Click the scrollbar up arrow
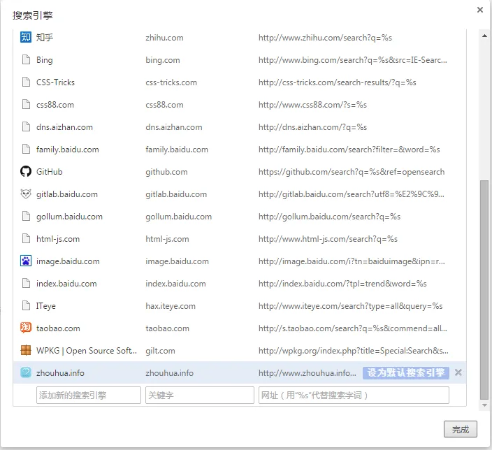The height and width of the screenshot is (450, 492). 484,36
